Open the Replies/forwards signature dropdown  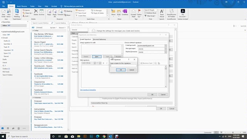(x=166, y=52)
